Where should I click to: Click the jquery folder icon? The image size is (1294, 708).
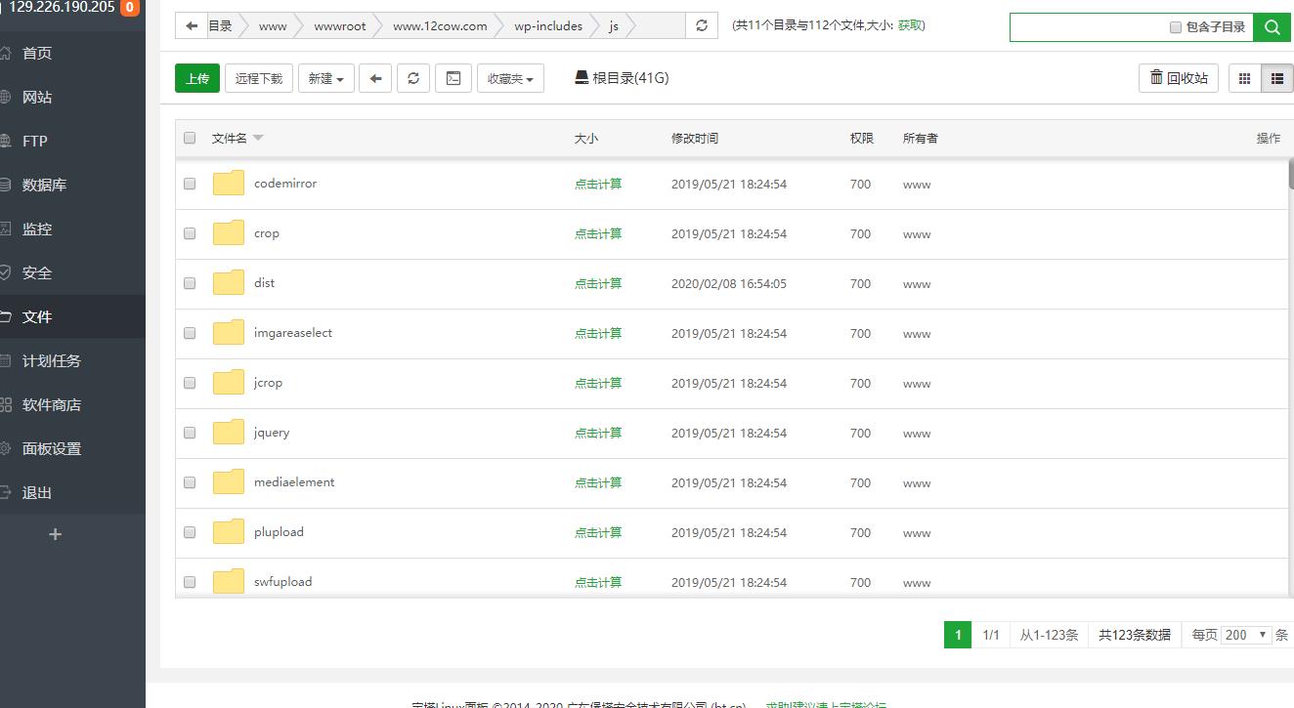tap(229, 433)
